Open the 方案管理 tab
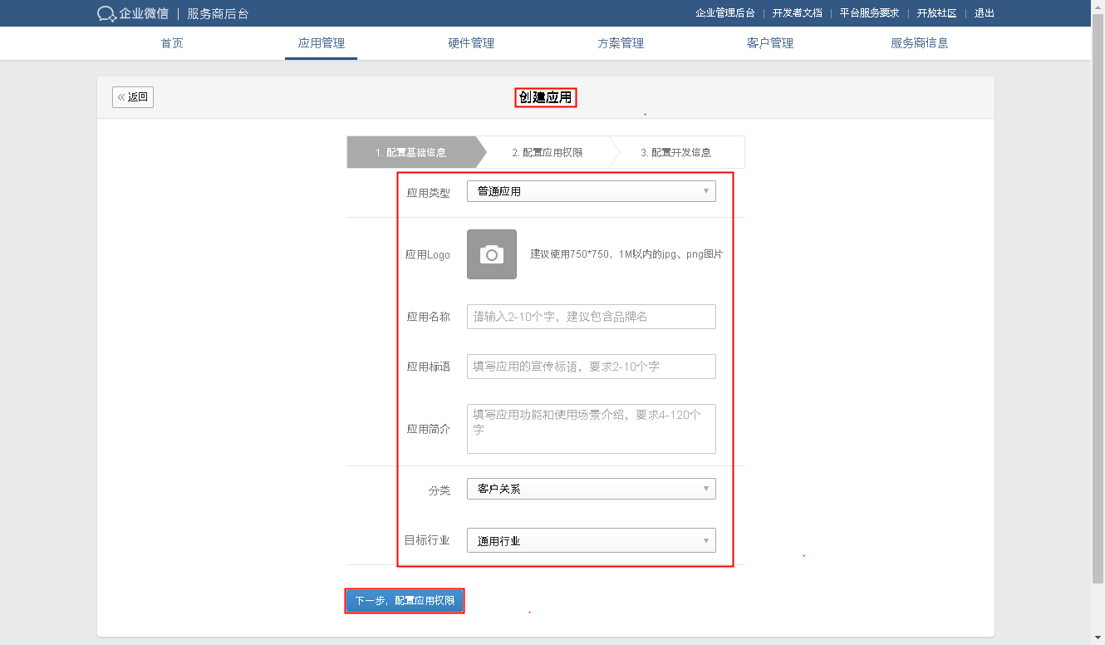Screen dimensions: 1105x645 pos(621,43)
